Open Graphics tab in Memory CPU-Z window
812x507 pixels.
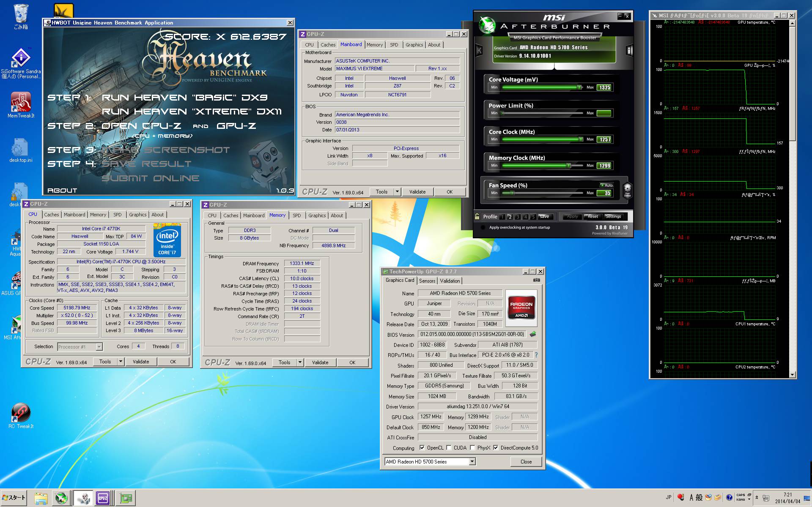tap(317, 215)
